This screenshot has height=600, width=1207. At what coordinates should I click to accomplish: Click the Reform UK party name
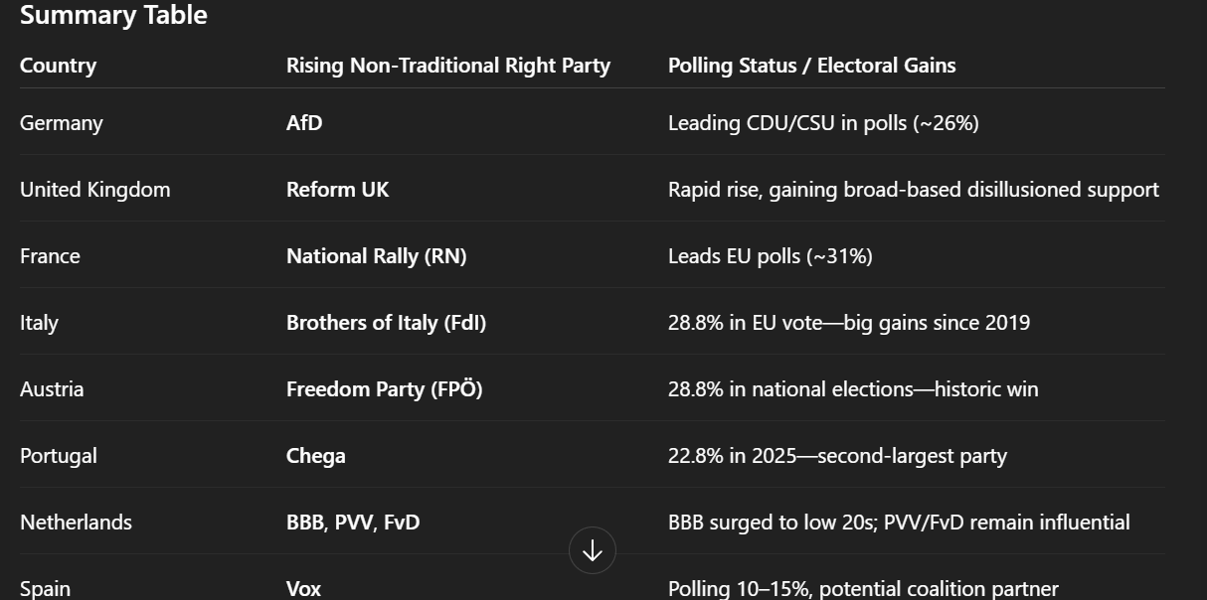[x=337, y=190]
